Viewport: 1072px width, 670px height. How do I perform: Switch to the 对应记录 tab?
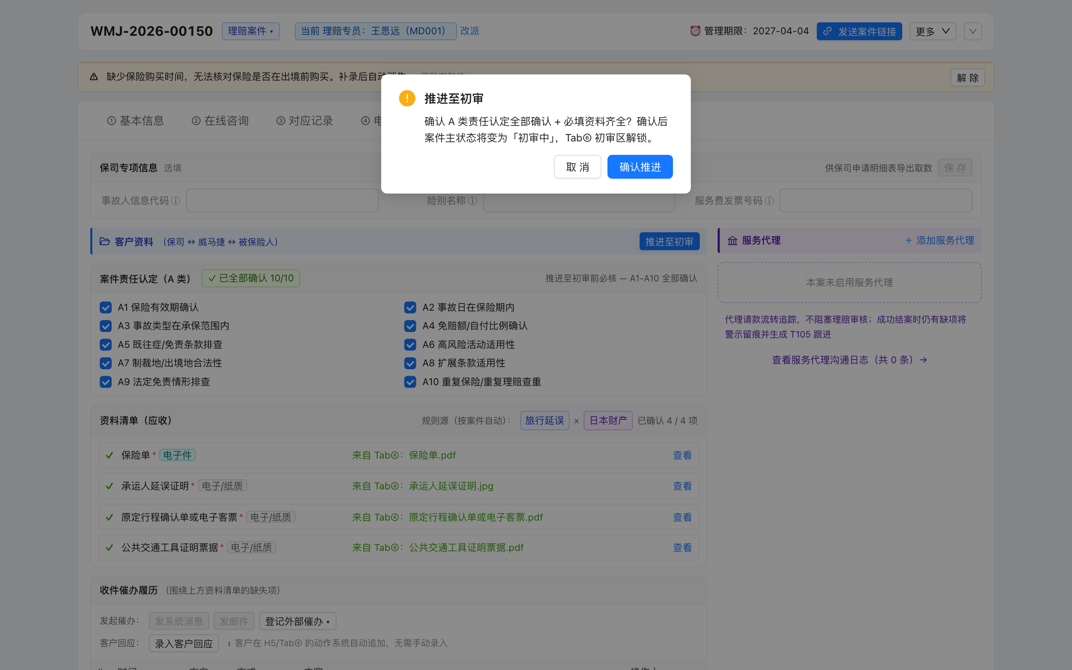pos(305,121)
